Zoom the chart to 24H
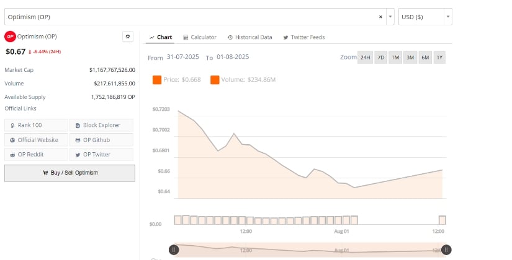Viewport: 512px width, 260px height. point(365,58)
